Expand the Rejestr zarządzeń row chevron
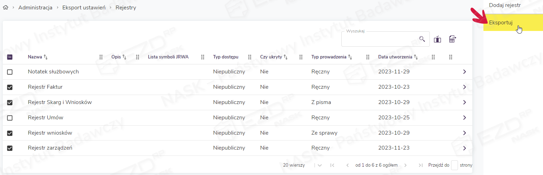The height and width of the screenshot is (175, 543). [x=464, y=148]
